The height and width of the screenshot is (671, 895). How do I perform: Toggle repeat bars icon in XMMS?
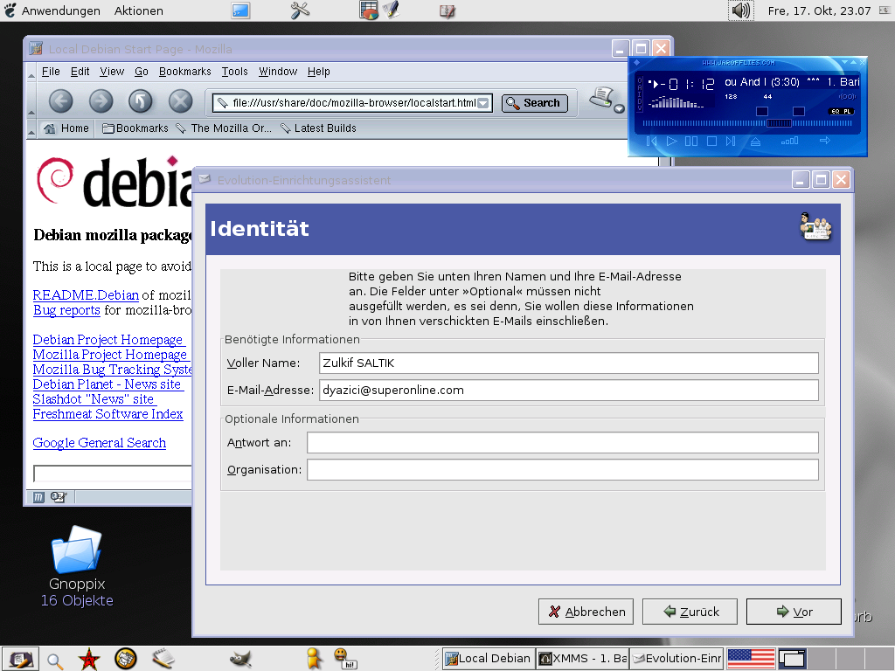pos(790,141)
